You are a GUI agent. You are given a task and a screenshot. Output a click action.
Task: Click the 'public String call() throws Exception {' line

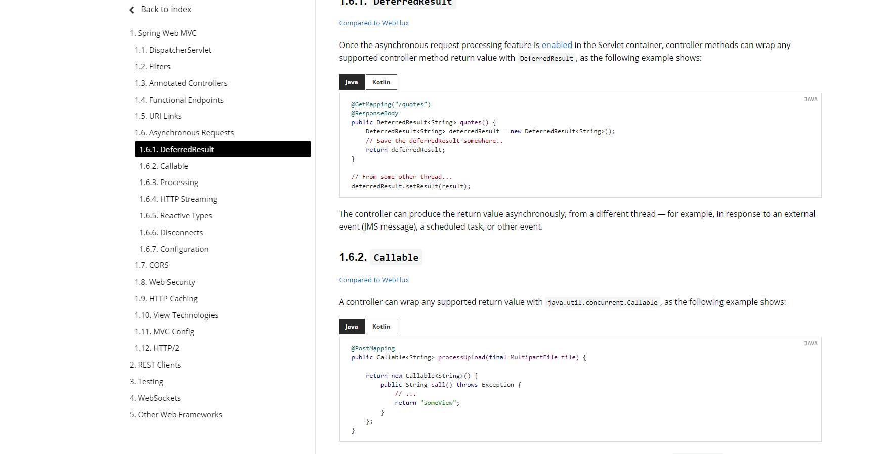[451, 385]
